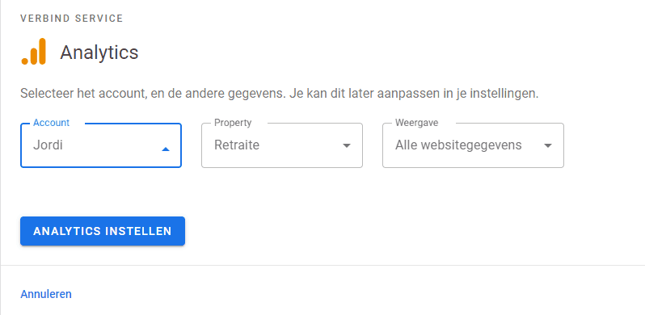Viewport: 645px width, 315px height.
Task: Click the Property field label
Action: click(x=233, y=123)
